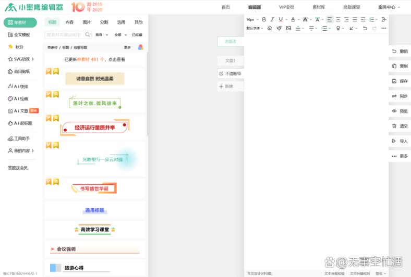Click 保存 in right side panel
This screenshot has width=411, height=277.
tap(400, 81)
